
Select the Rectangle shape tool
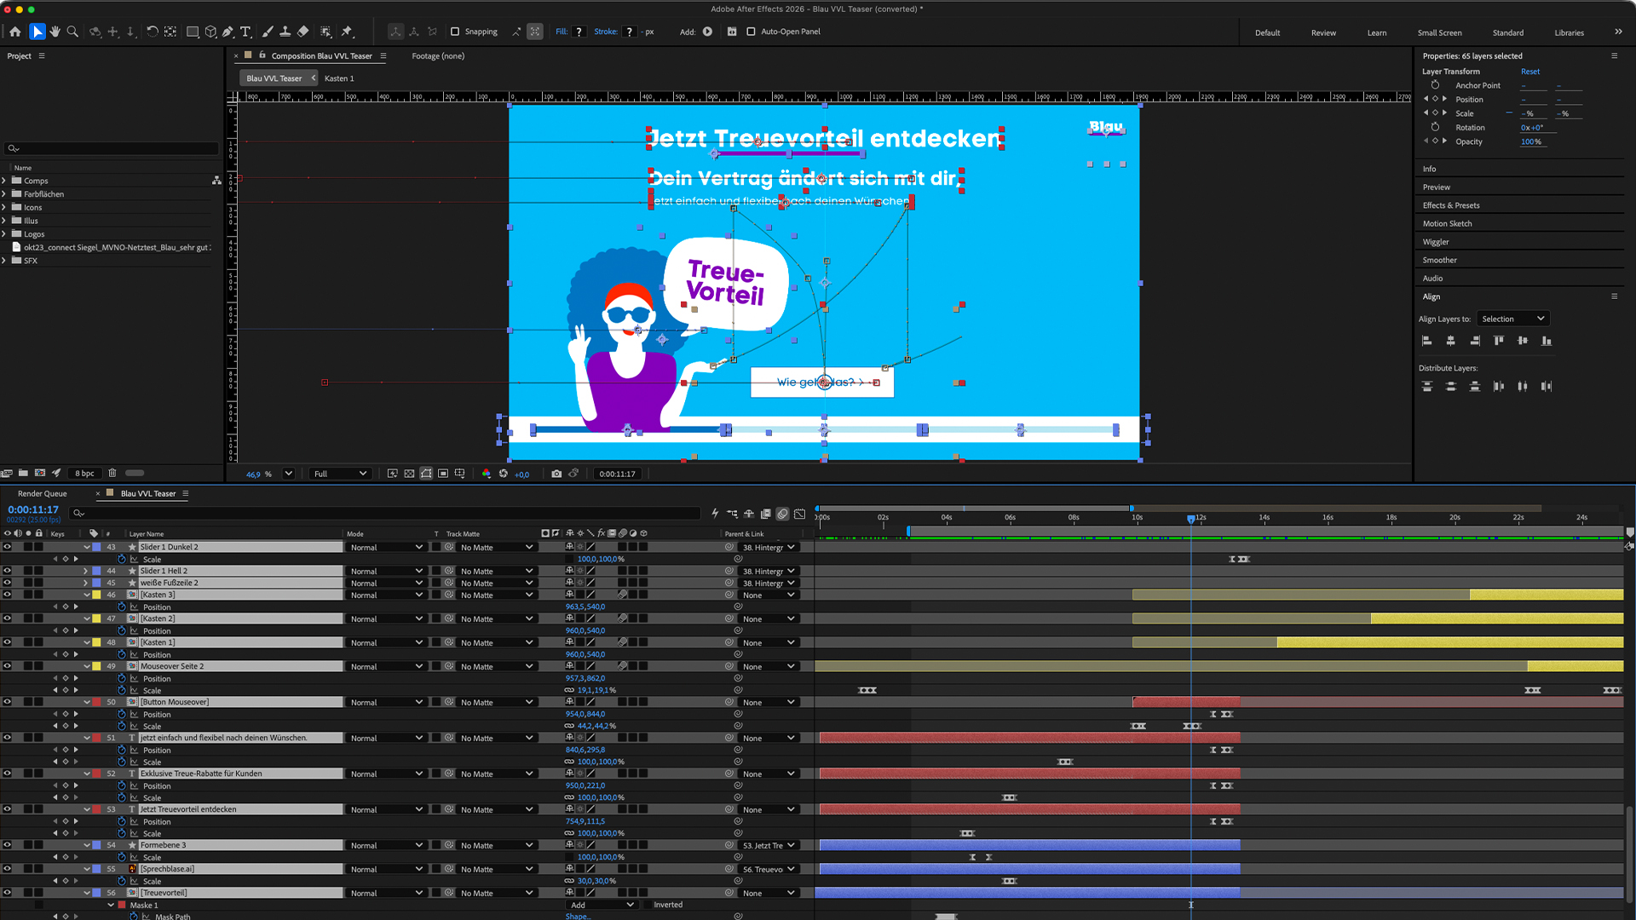click(x=193, y=32)
